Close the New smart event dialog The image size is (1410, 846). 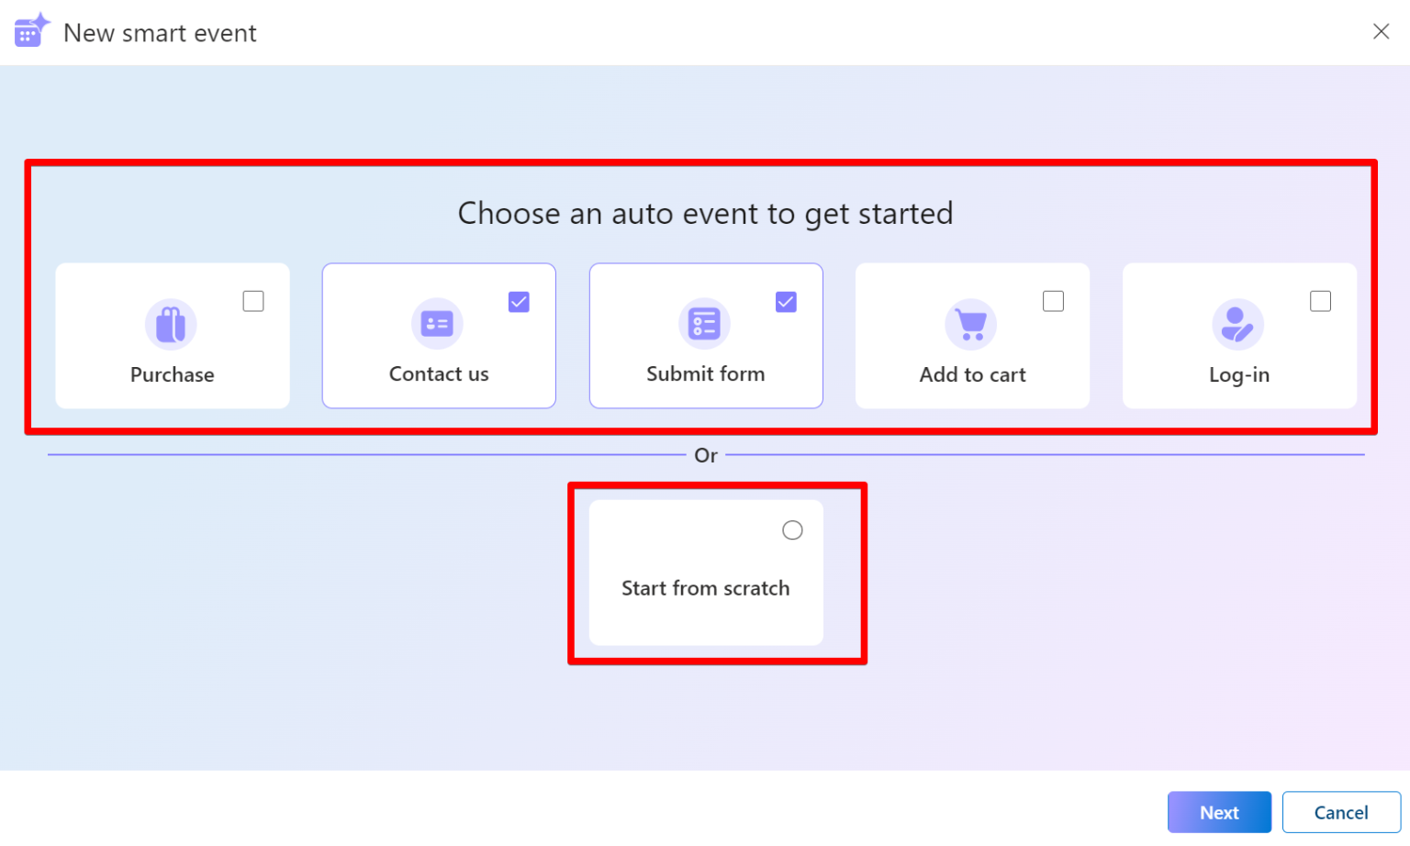(x=1382, y=30)
